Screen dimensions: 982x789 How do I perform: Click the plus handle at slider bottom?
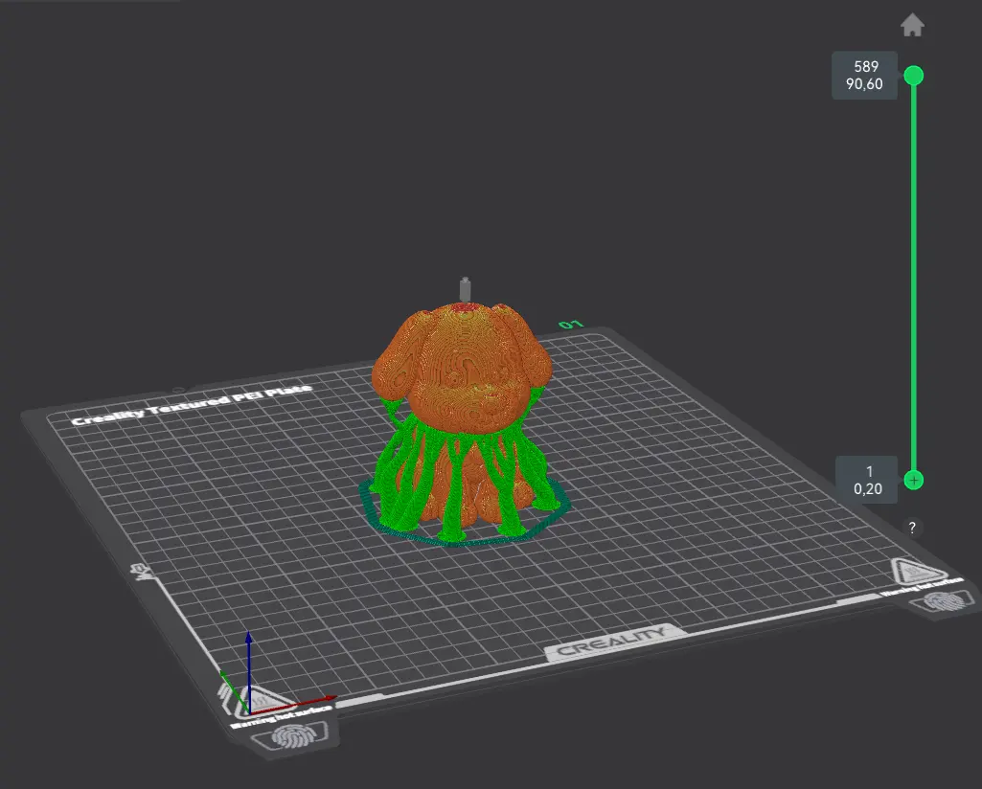pos(914,480)
